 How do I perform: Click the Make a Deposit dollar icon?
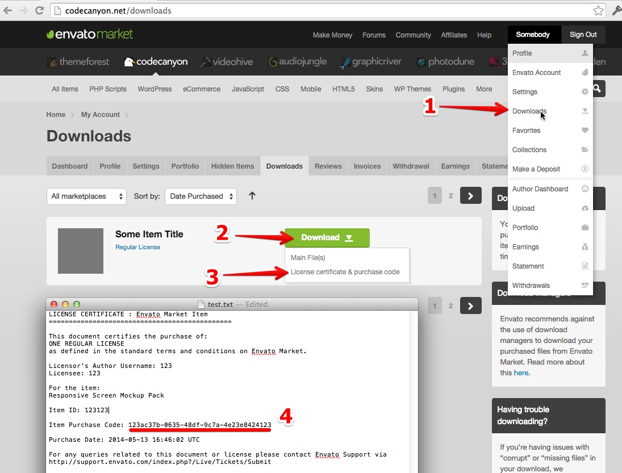click(585, 169)
